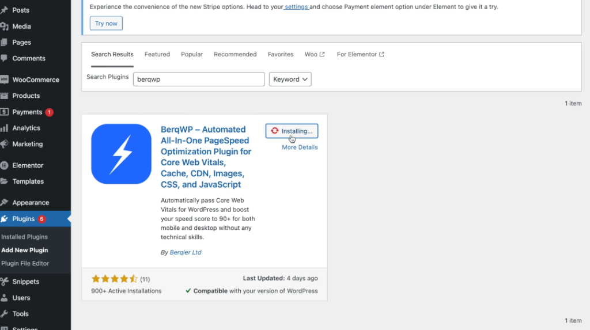
Task: Click the Installing... button
Action: point(292,131)
